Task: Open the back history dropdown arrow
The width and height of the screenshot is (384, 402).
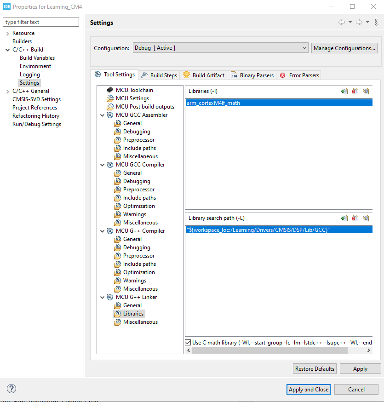Action: (350, 22)
